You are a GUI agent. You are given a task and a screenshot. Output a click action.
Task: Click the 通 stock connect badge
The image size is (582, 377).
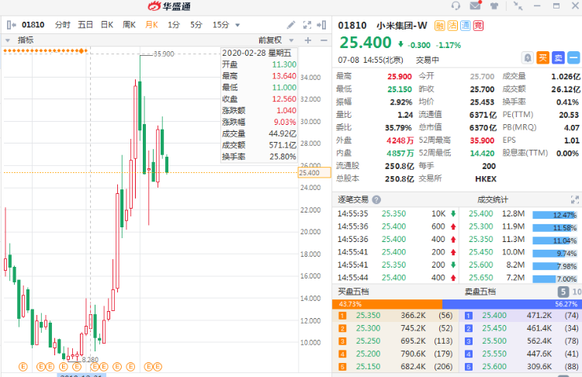[466, 26]
